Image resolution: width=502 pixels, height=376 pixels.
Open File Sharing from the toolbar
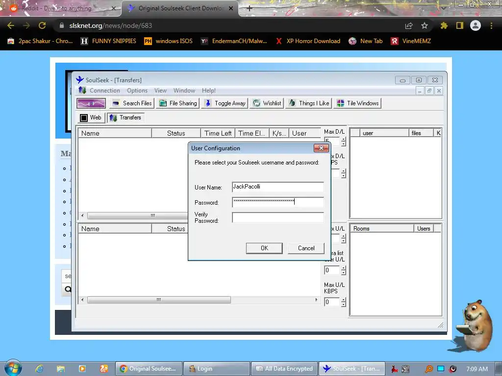coord(178,103)
